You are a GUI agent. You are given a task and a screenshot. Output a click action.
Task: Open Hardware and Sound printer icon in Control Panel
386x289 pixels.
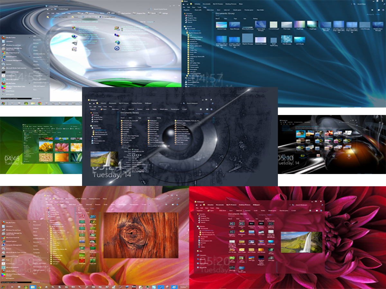pyautogui.click(x=75, y=43)
